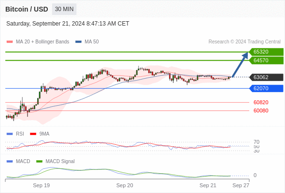Image resolution: width=285 pixels, height=193 pixels.
Task: Click the RSI blue legend marker
Action: coord(10,134)
